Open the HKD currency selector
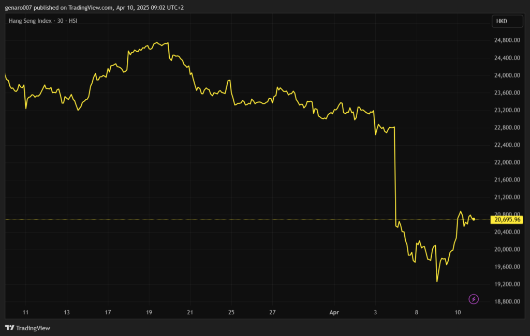The height and width of the screenshot is (336, 530). point(502,21)
